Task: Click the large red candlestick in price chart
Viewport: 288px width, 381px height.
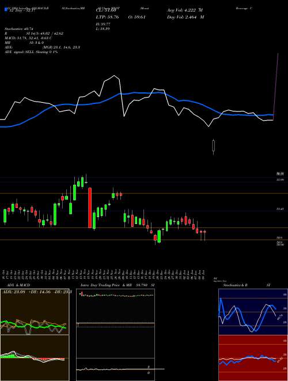Action: pyautogui.click(x=90, y=208)
